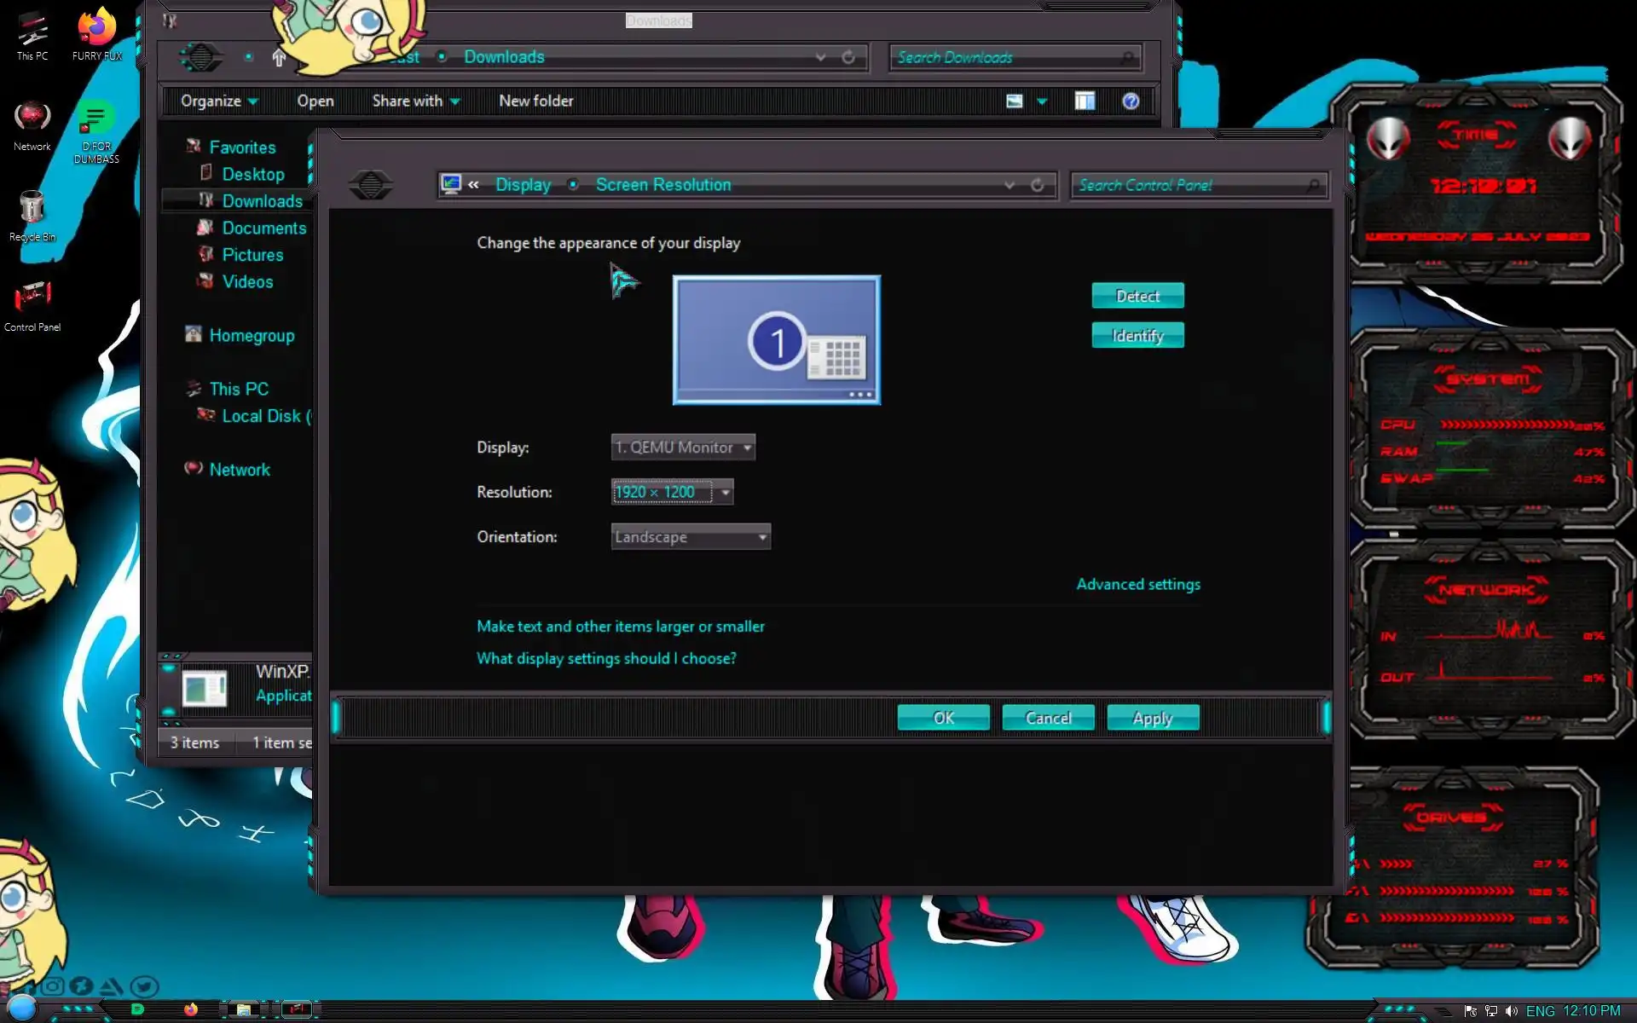Toggle the preview pane icon
The image size is (1637, 1023).
click(x=1085, y=101)
